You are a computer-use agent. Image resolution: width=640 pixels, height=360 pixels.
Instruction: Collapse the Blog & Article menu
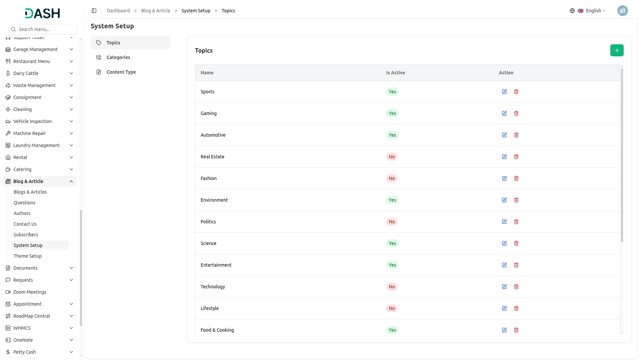tap(71, 181)
